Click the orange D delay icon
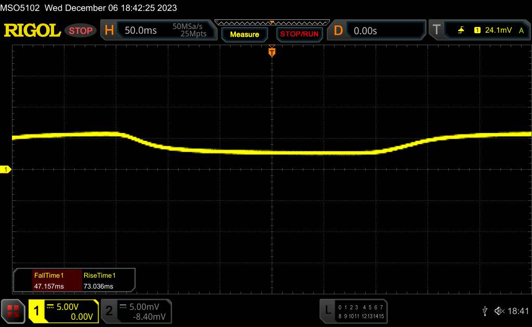The height and width of the screenshot is (327, 532). (x=338, y=31)
